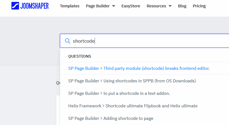Screen dimensions: 229x125
Task: Open "Third party module (shortcode) breaks frontend editor" result
Action: click(x=156, y=68)
